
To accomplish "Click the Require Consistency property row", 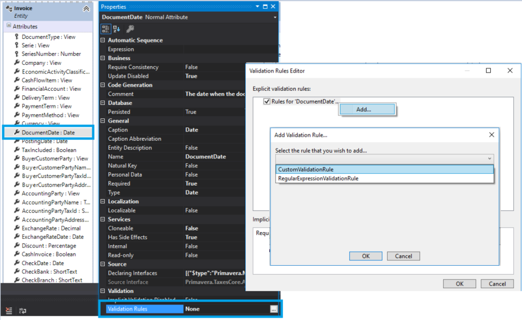I will [176, 67].
